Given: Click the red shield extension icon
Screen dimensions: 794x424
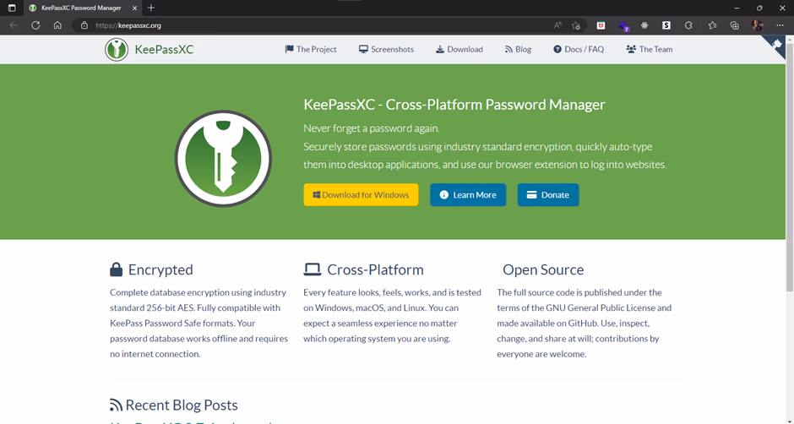Looking at the screenshot, I should (x=601, y=25).
